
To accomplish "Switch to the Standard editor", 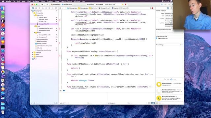I will tap(162, 5).
